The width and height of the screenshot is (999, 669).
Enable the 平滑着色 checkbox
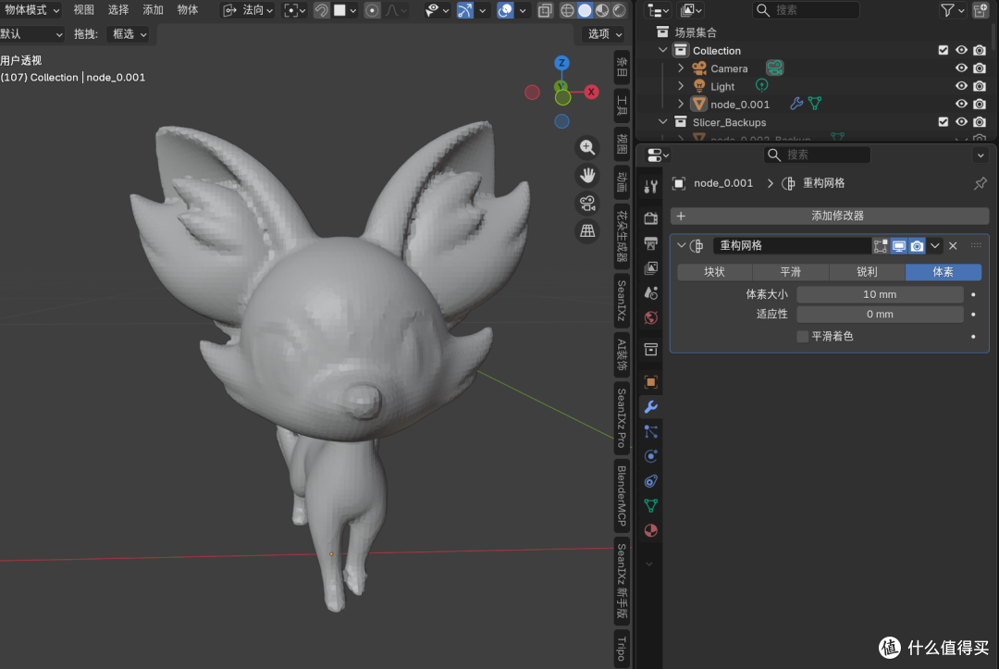pos(803,337)
